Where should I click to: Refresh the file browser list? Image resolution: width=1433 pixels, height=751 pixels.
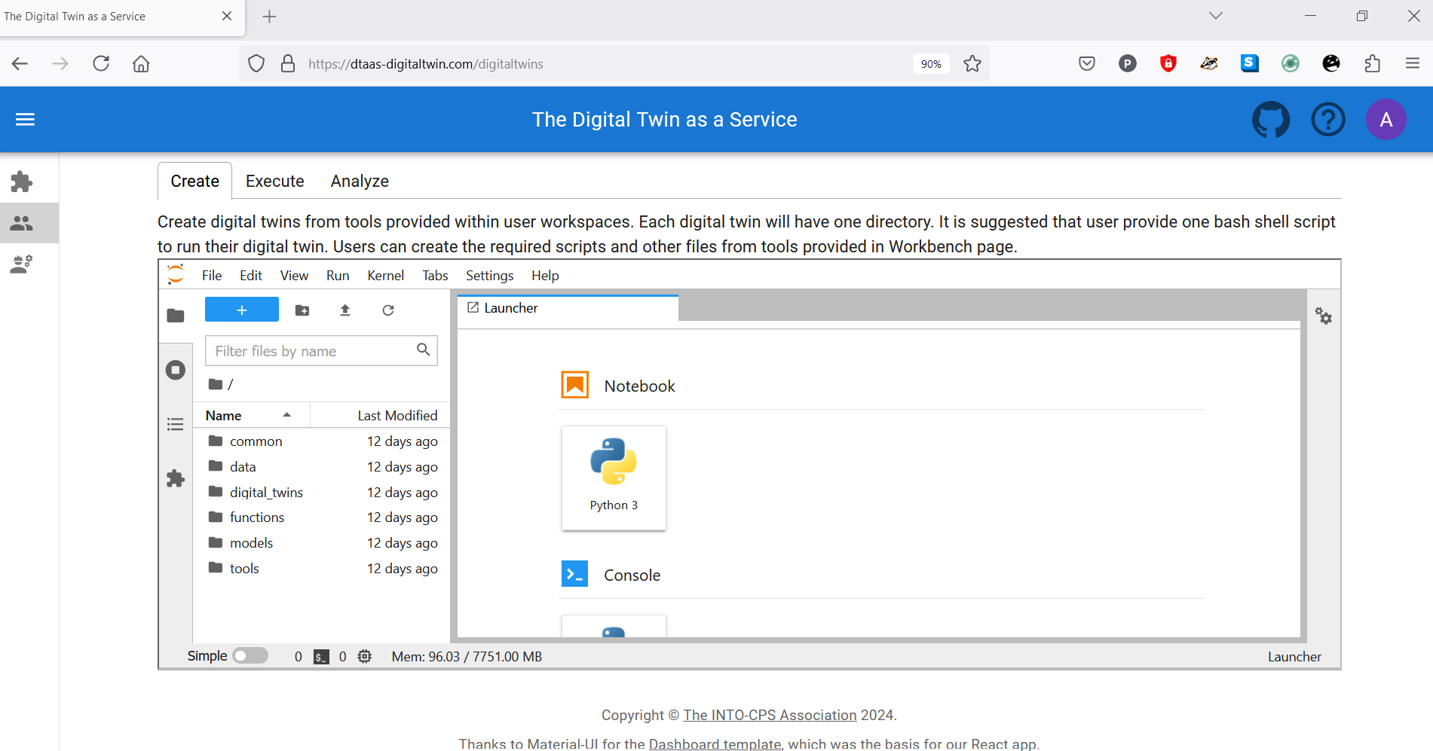[388, 310]
